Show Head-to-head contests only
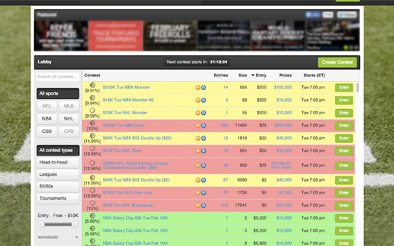Screen dimensions: 394x246 (58, 162)
